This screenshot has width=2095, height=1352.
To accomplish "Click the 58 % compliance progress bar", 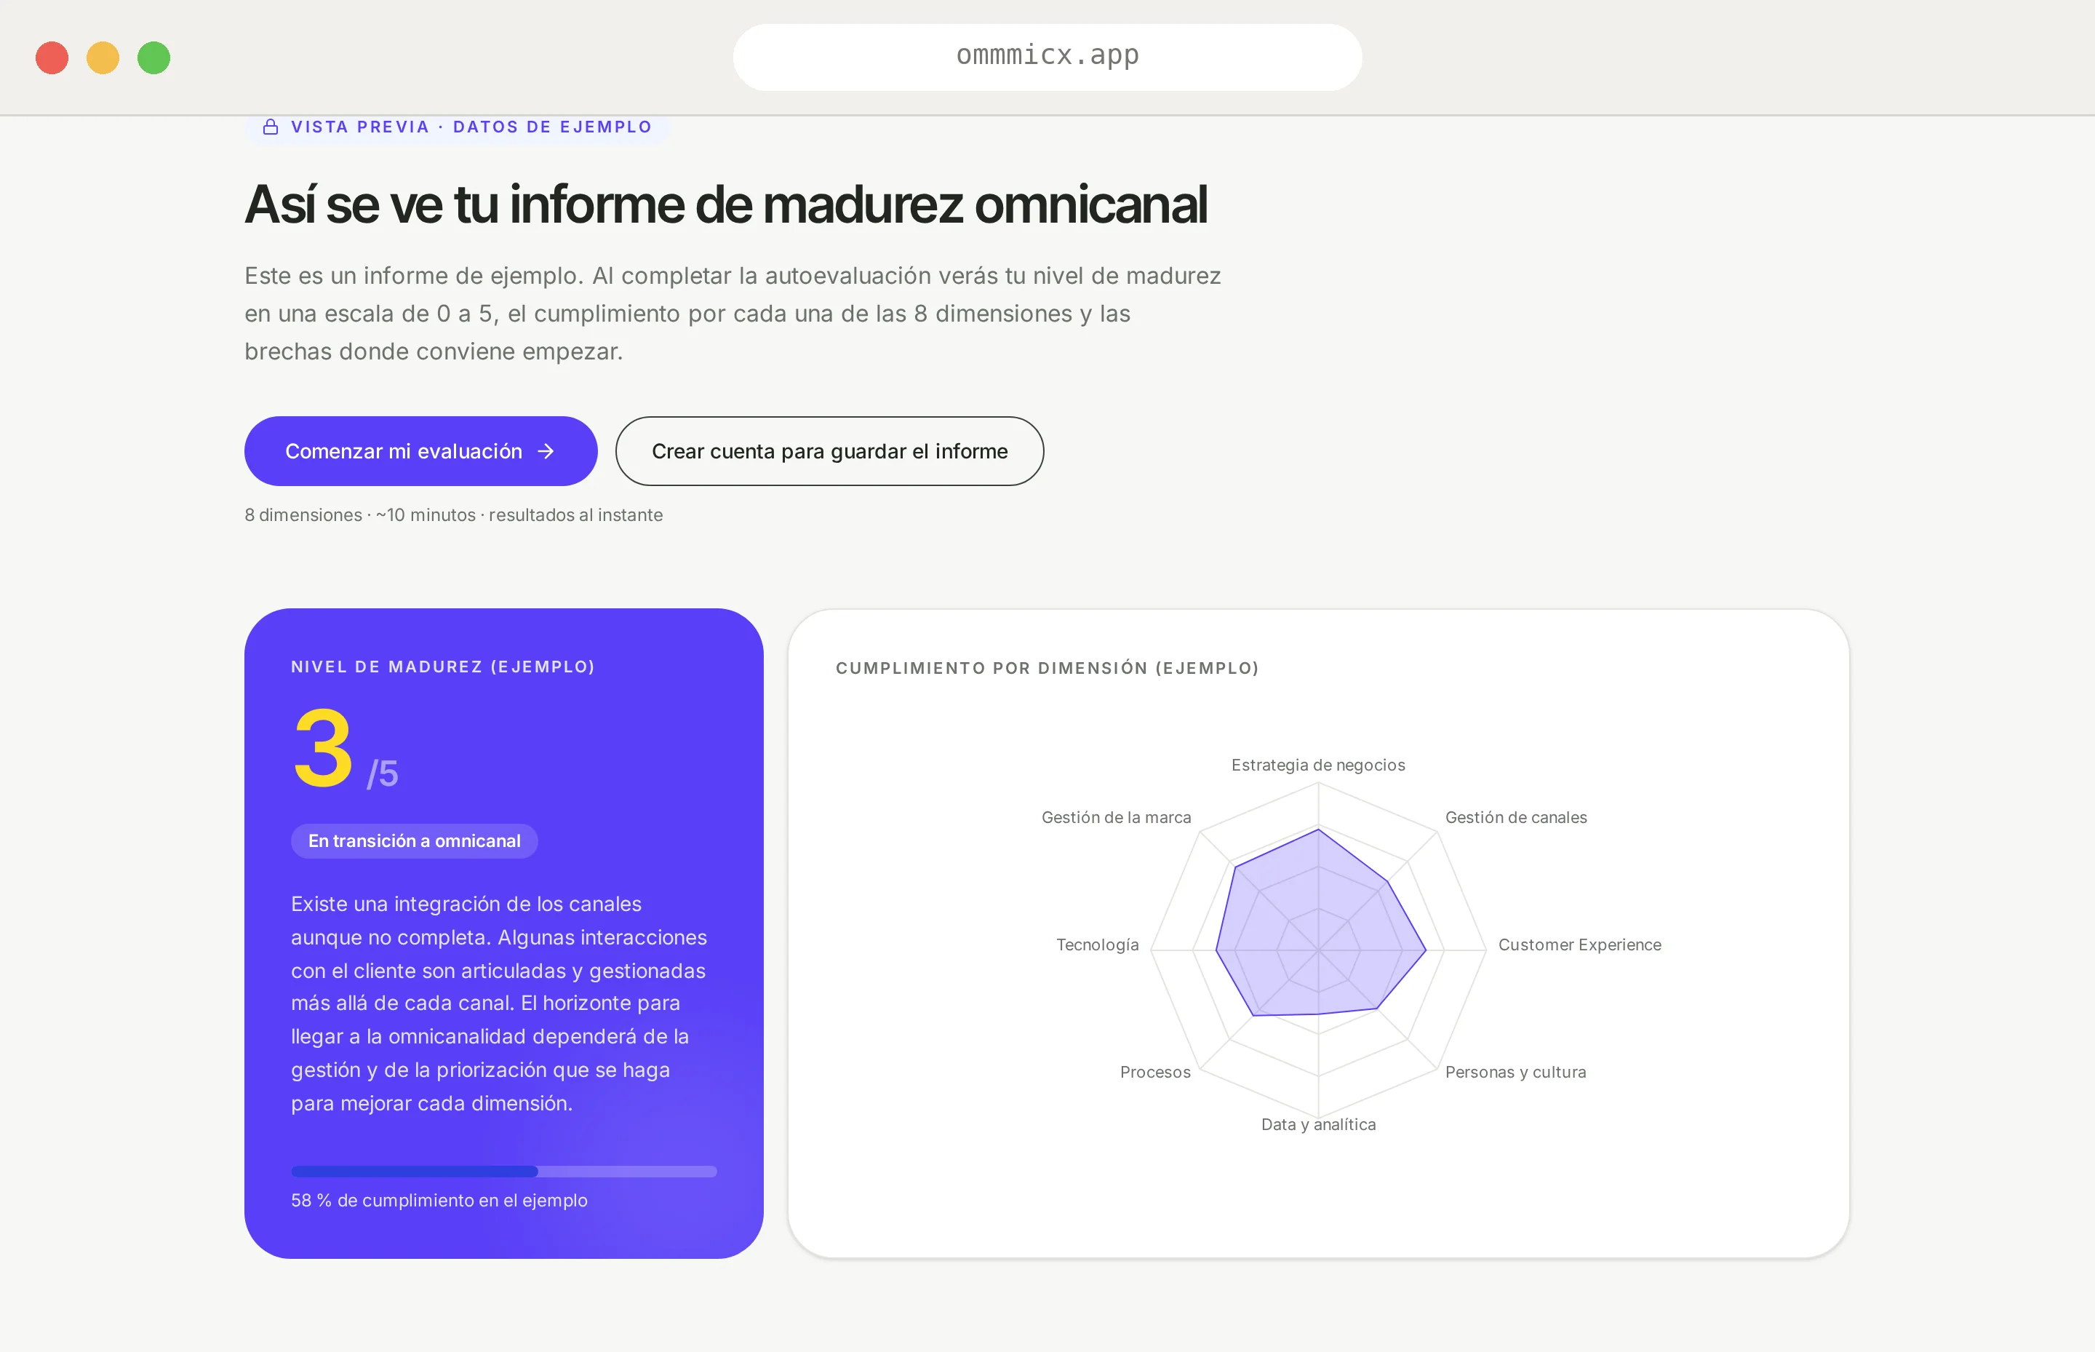I will (504, 1171).
